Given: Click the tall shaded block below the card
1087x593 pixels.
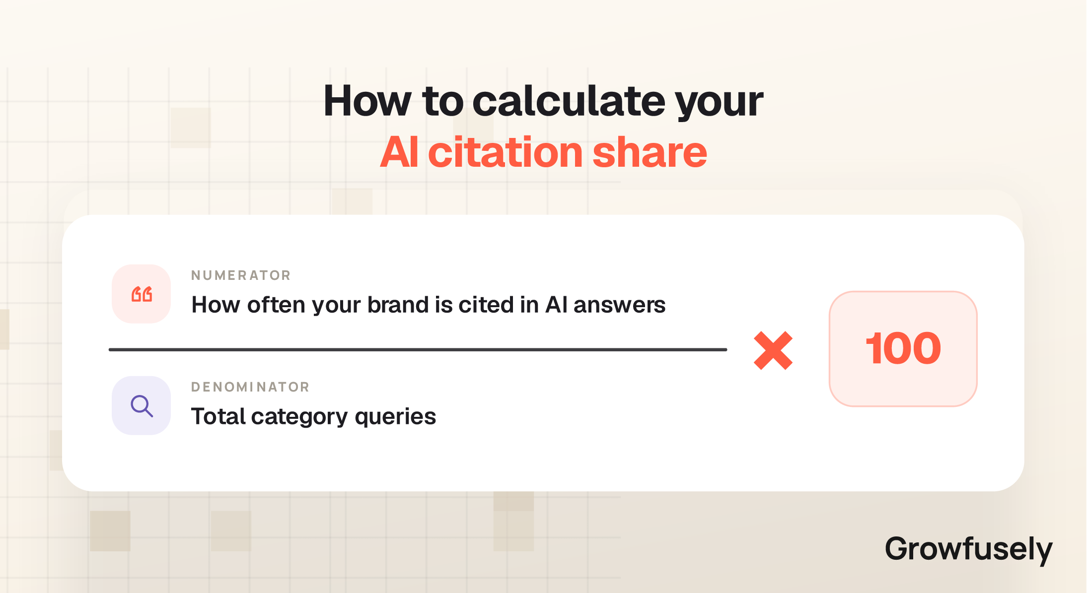Looking at the screenshot, I should tap(513, 521).
